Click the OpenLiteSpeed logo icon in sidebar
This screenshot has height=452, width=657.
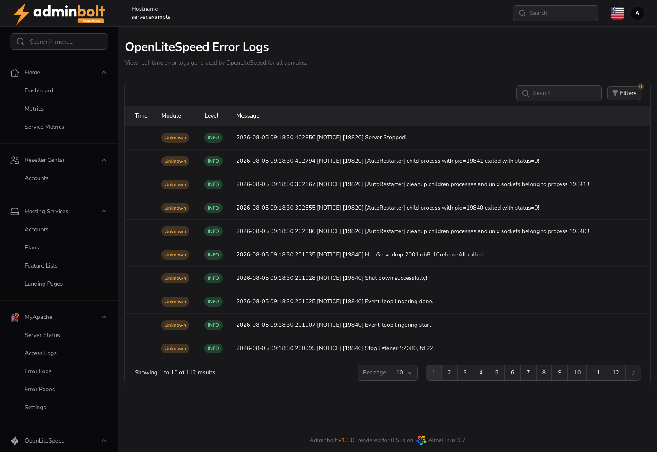click(x=15, y=441)
